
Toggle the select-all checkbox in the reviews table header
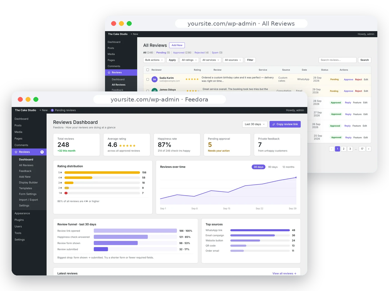pos(148,70)
